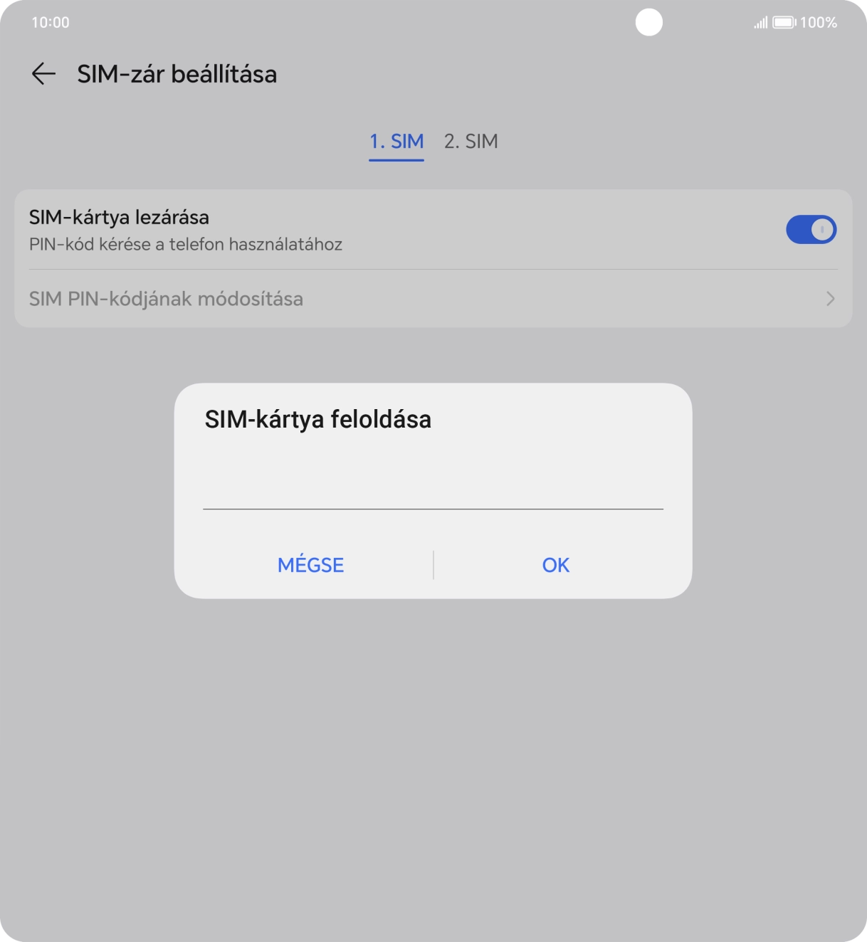This screenshot has width=867, height=942.
Task: Switch to the 1. SIM tab
Action: [396, 142]
